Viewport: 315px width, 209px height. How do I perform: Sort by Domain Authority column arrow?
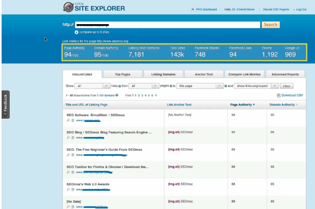297,105
